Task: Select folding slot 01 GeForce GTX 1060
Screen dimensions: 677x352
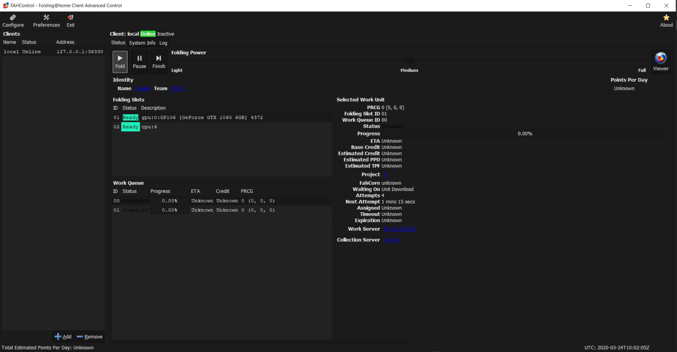Action: (222, 117)
